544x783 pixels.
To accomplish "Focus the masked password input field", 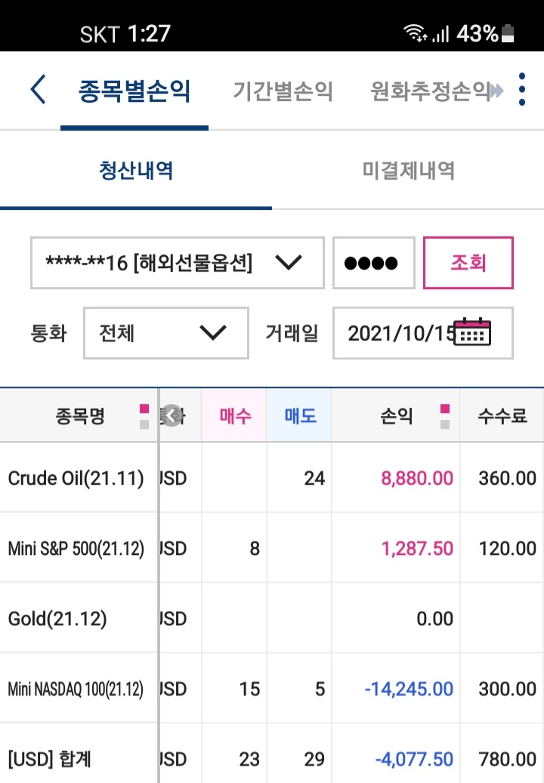I will coord(374,263).
